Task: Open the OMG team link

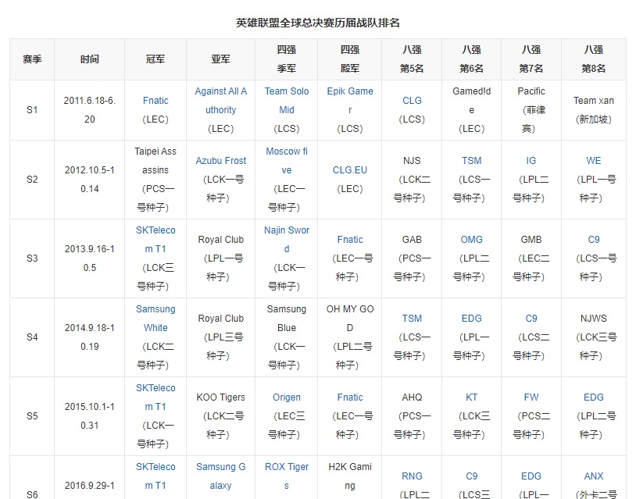Action: tap(471, 240)
